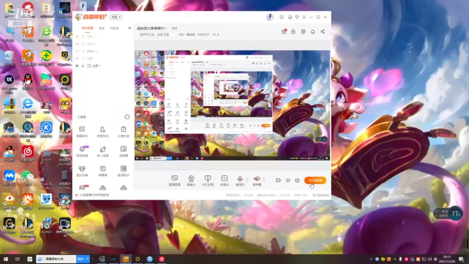Screen dimensions: 469x264
Task: Open the notification bell in room header
Action: [313, 32]
